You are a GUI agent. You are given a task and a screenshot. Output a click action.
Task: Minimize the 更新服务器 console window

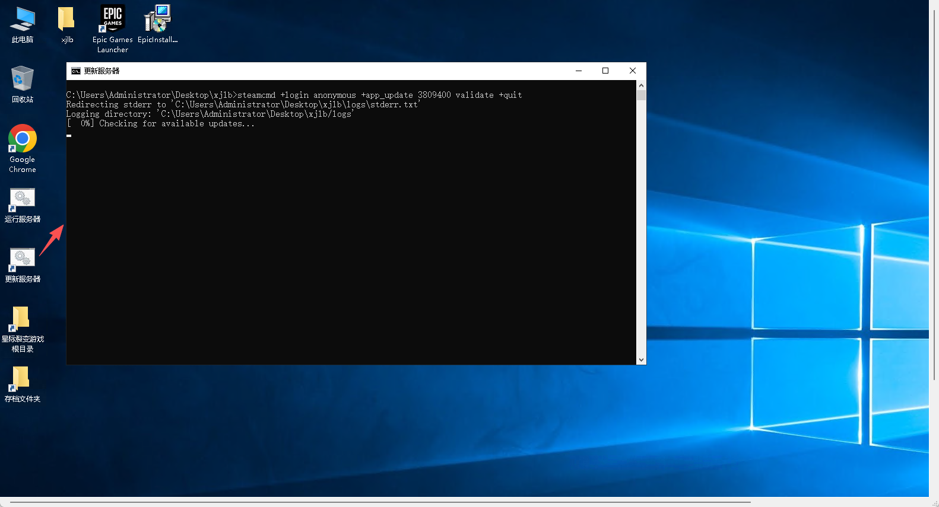579,71
